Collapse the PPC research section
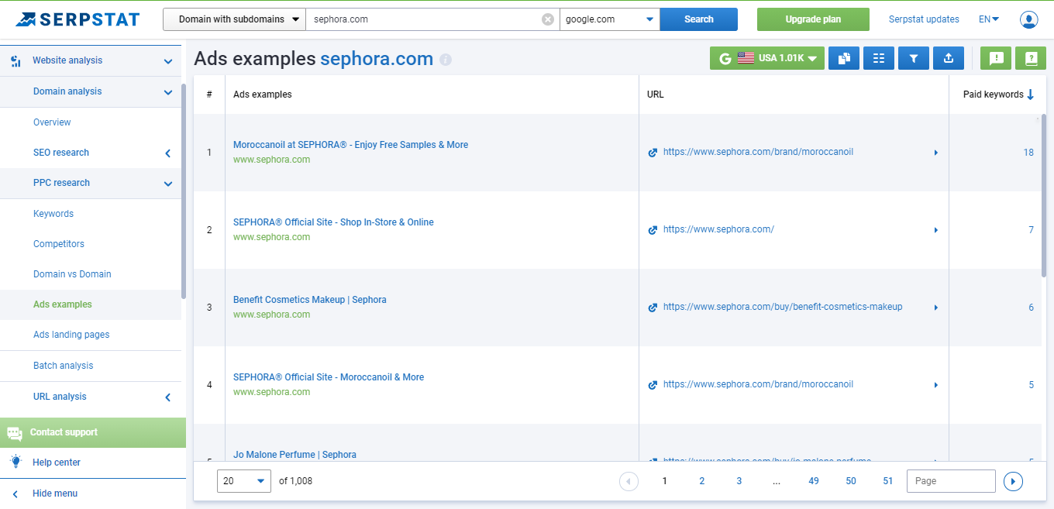The image size is (1054, 509). [x=168, y=184]
